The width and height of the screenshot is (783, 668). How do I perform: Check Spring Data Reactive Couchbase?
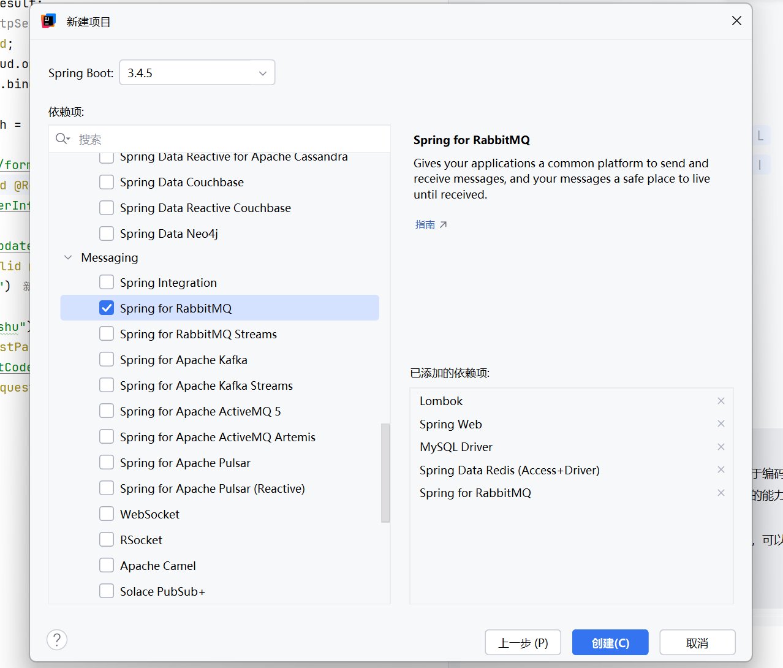[x=107, y=208]
